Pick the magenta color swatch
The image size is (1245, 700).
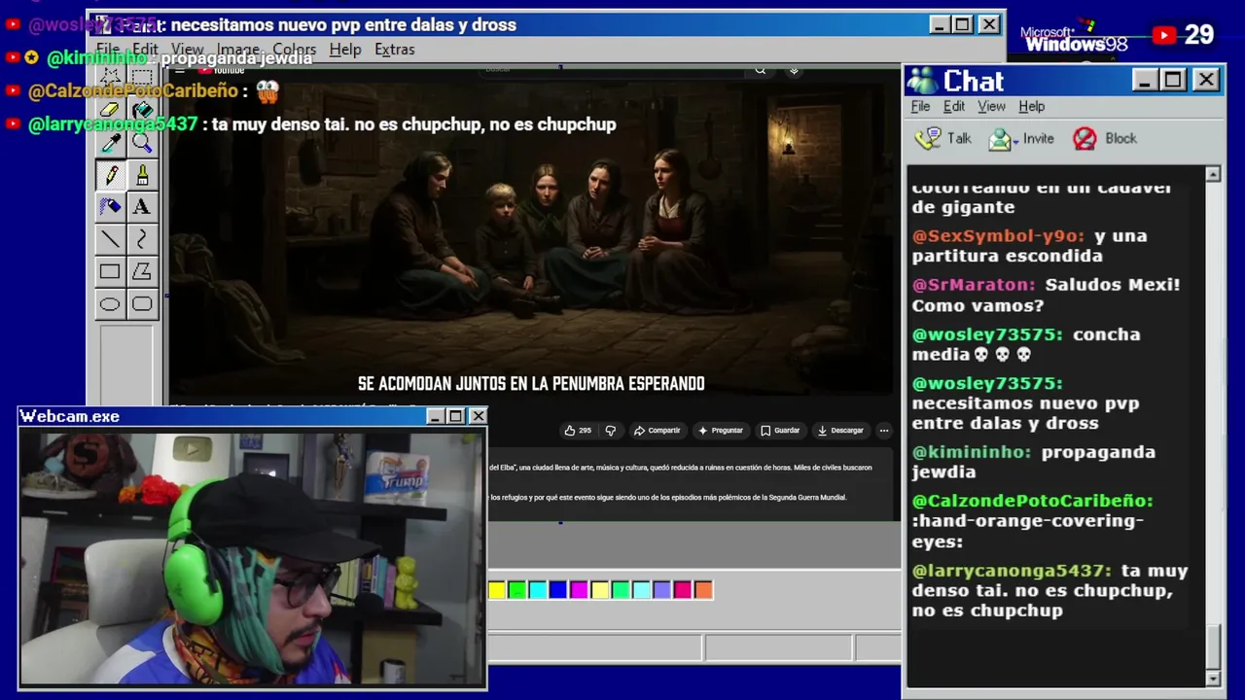(579, 589)
